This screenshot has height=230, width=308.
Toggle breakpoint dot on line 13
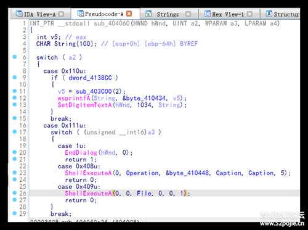15,104
